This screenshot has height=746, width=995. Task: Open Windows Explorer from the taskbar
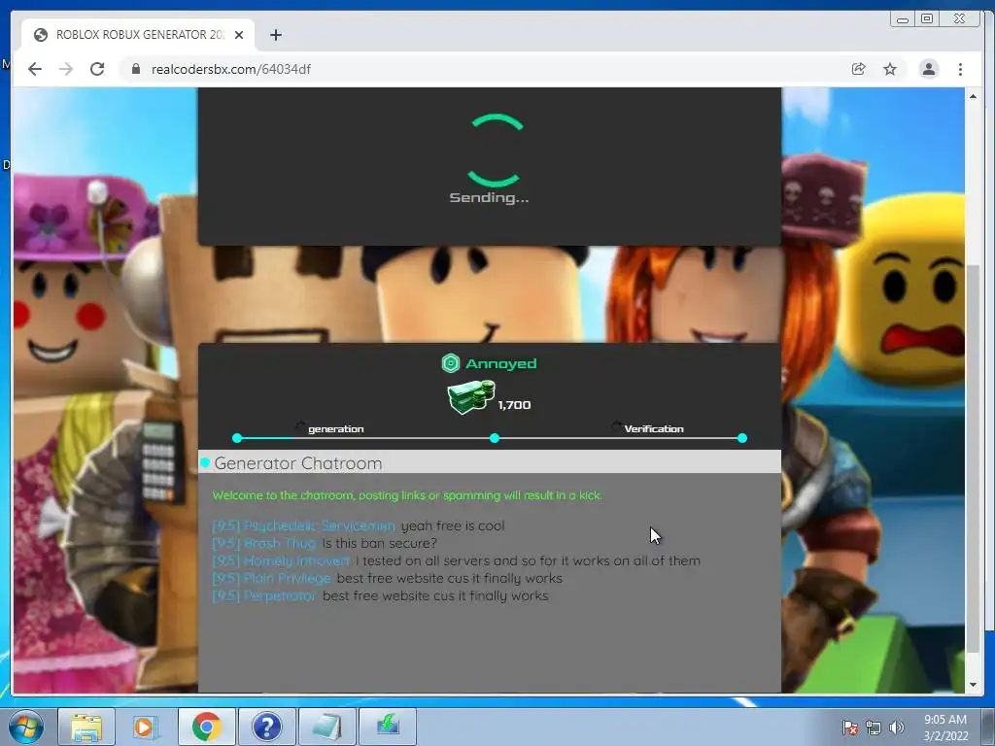pos(86,727)
